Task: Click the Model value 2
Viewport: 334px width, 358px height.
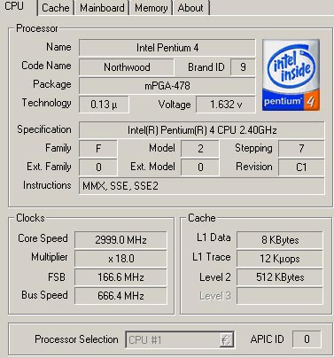Action: (200, 148)
